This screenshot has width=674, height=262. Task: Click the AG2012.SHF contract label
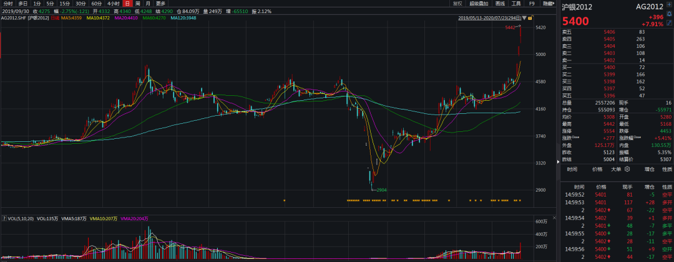(14, 18)
